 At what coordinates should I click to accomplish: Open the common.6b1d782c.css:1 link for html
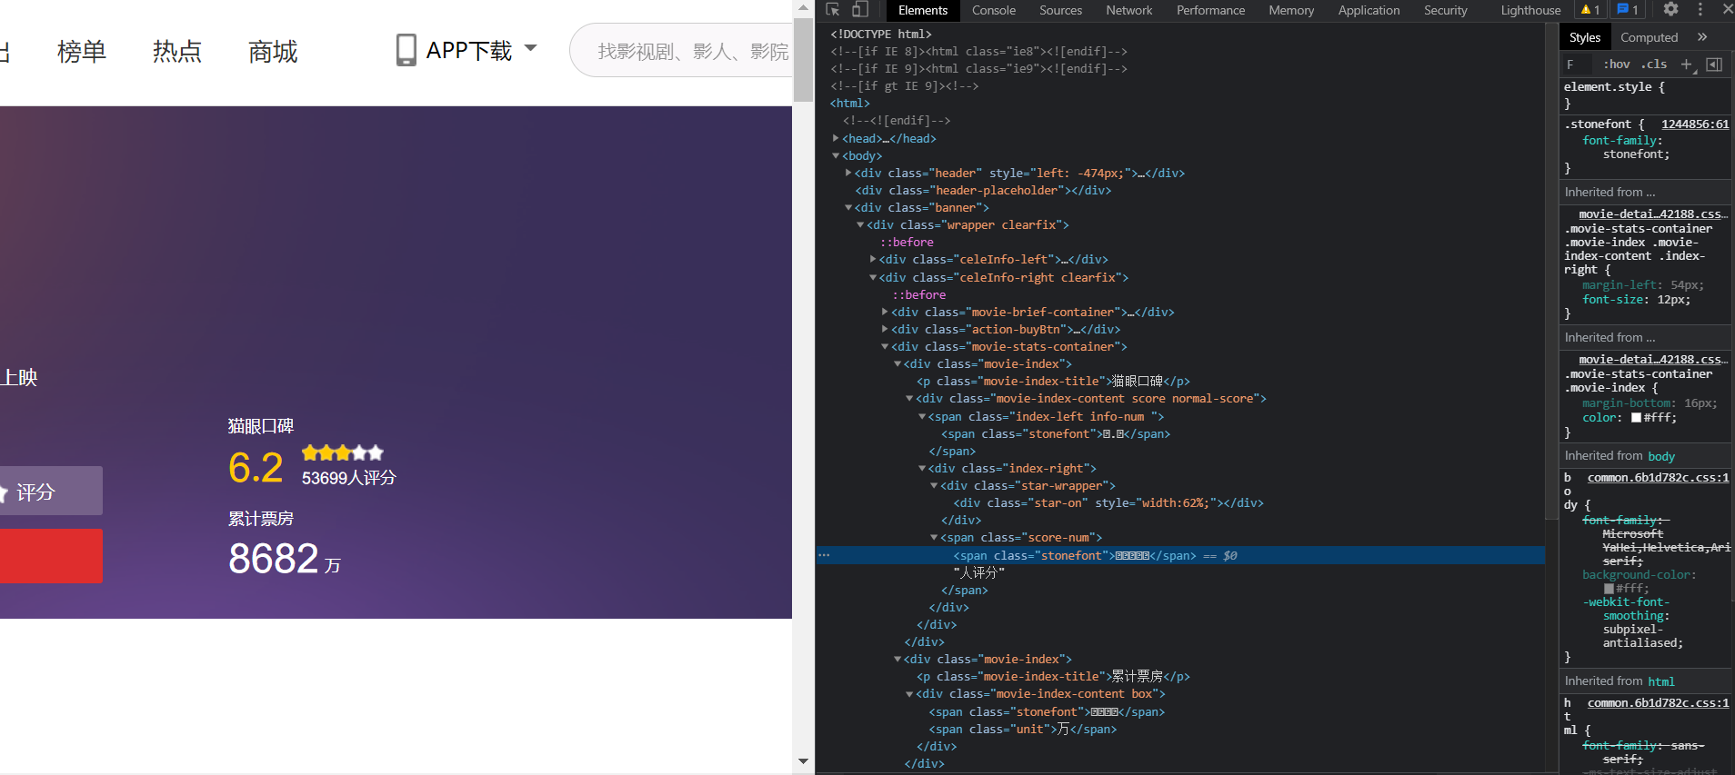tap(1659, 703)
